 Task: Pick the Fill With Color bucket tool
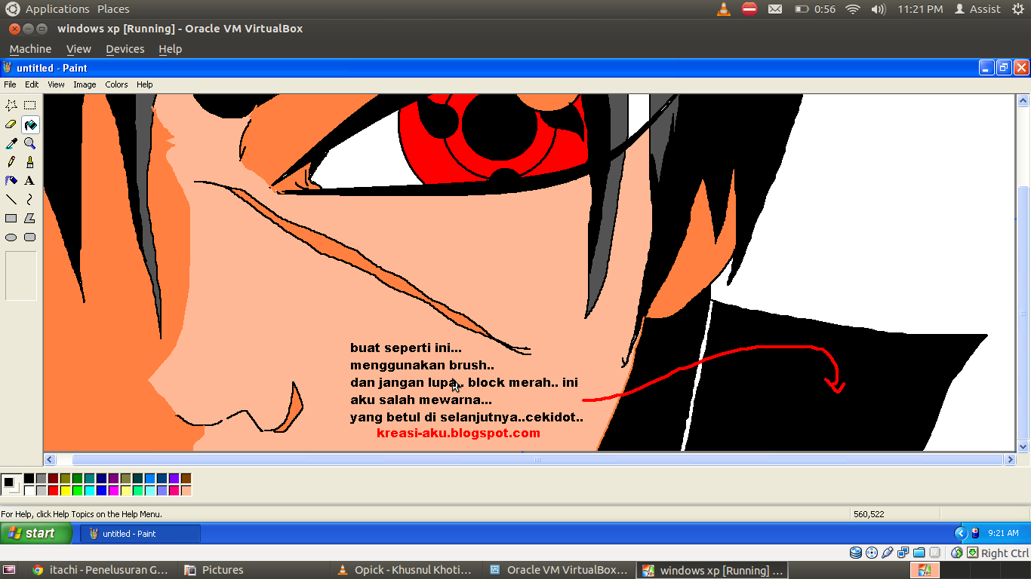click(30, 124)
